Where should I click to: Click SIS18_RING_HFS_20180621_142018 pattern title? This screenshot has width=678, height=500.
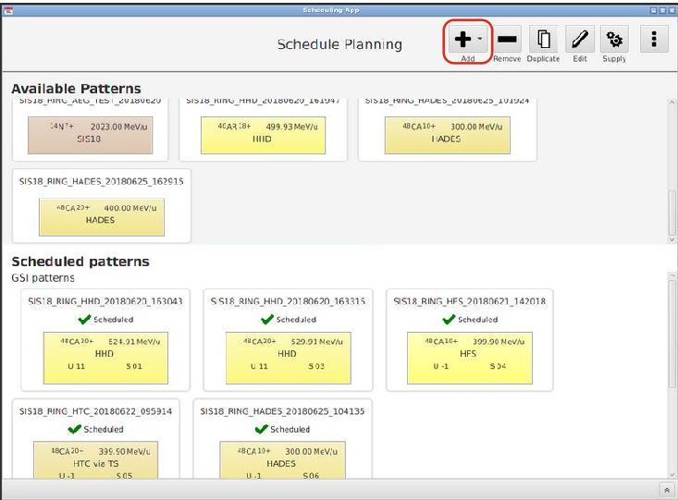469,300
